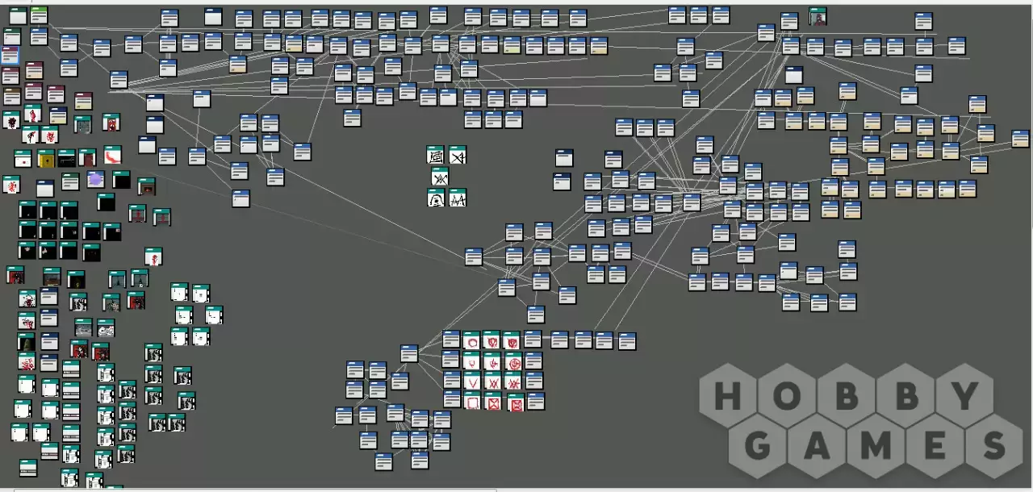Click the black crossed-triangle sketch node
This screenshot has height=492, width=1033.
458,155
